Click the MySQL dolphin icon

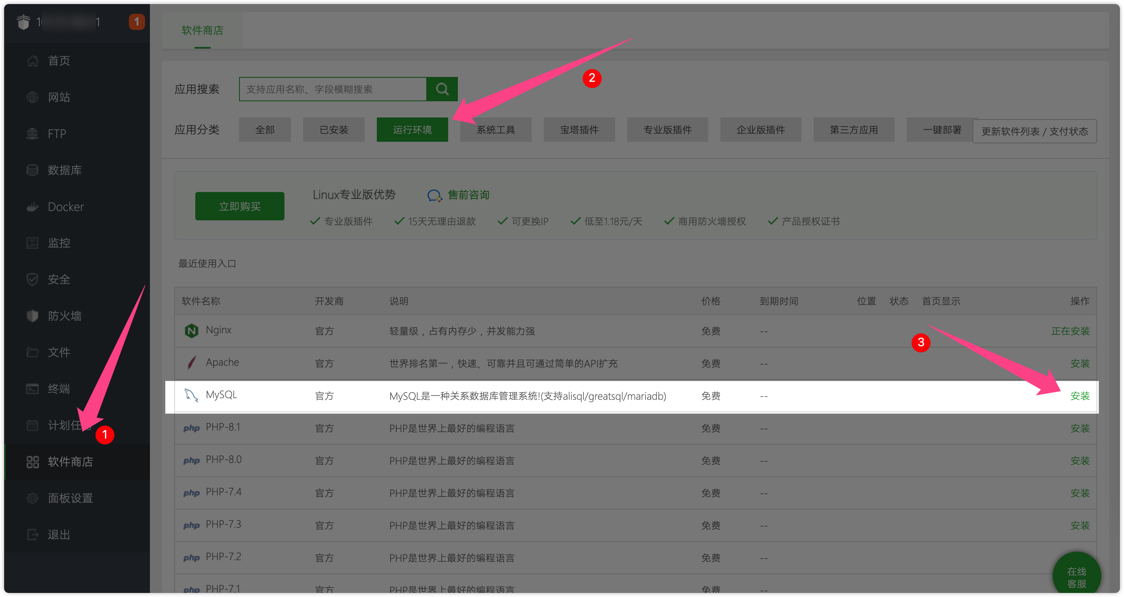[191, 395]
